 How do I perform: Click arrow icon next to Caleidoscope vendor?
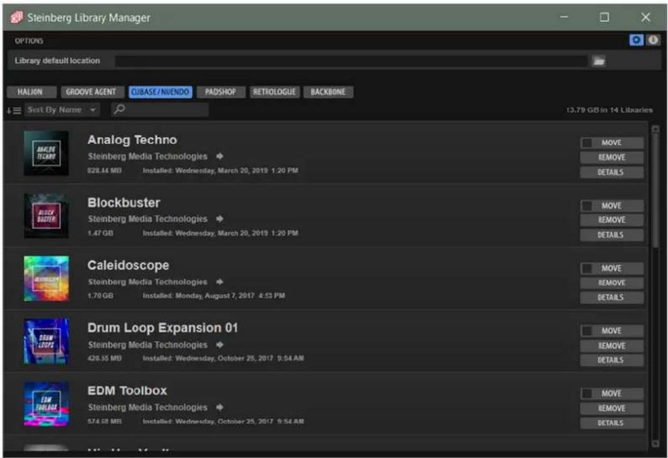[220, 282]
